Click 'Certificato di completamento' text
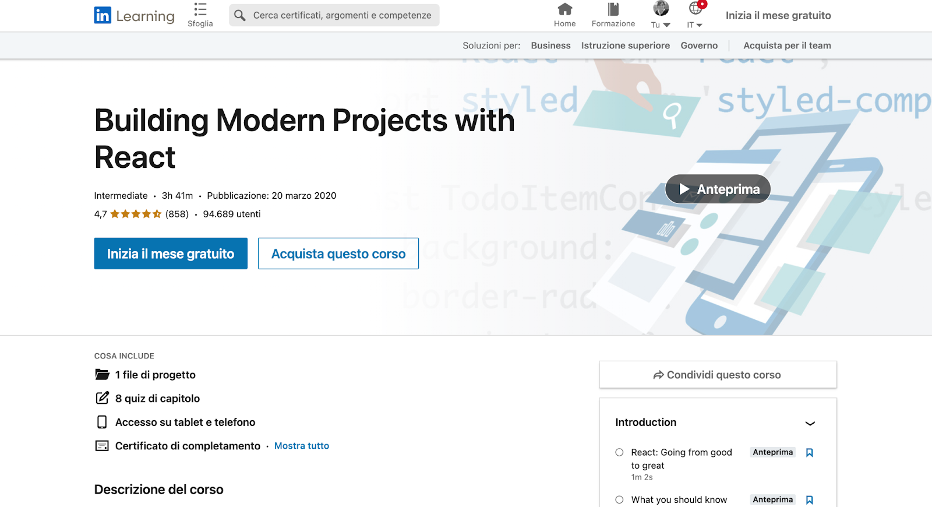Image resolution: width=932 pixels, height=507 pixels. pos(188,446)
